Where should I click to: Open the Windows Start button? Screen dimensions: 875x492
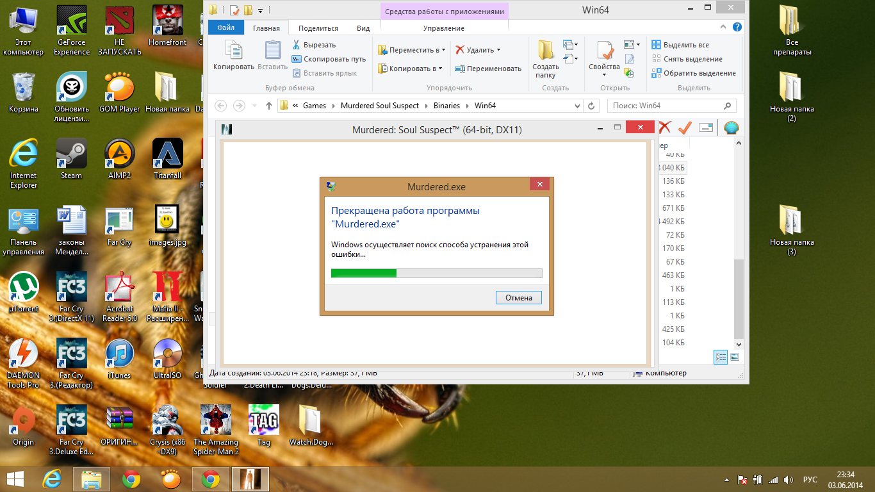(x=15, y=479)
